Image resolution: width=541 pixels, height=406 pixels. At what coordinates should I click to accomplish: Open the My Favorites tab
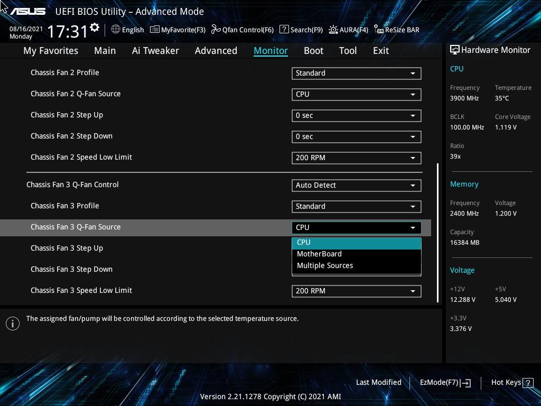[51, 51]
